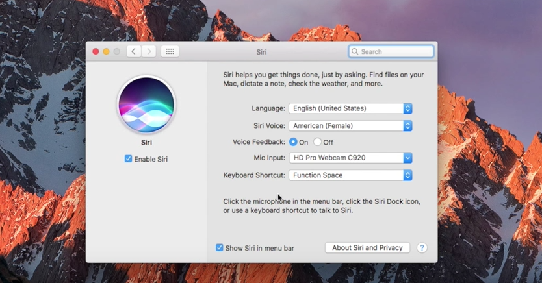The height and width of the screenshot is (283, 542).
Task: Open the Language dropdown English (United States)
Action: tap(350, 108)
